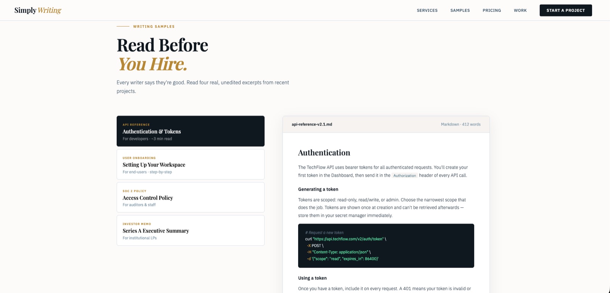The width and height of the screenshot is (610, 293).
Task: Select the Access Control Policy sample
Action: coord(191,197)
